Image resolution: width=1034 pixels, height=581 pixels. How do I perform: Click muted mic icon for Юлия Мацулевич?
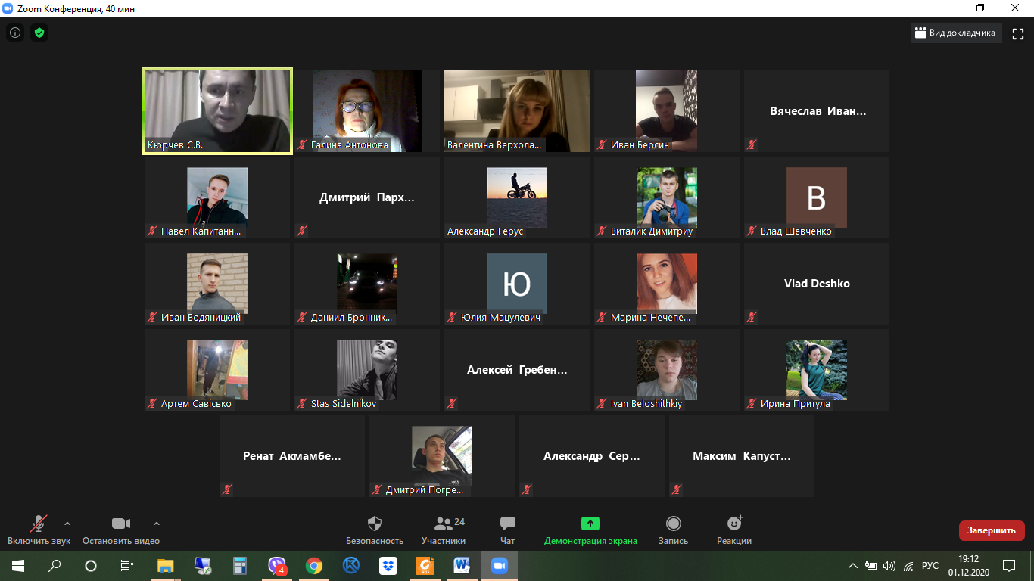click(x=453, y=317)
